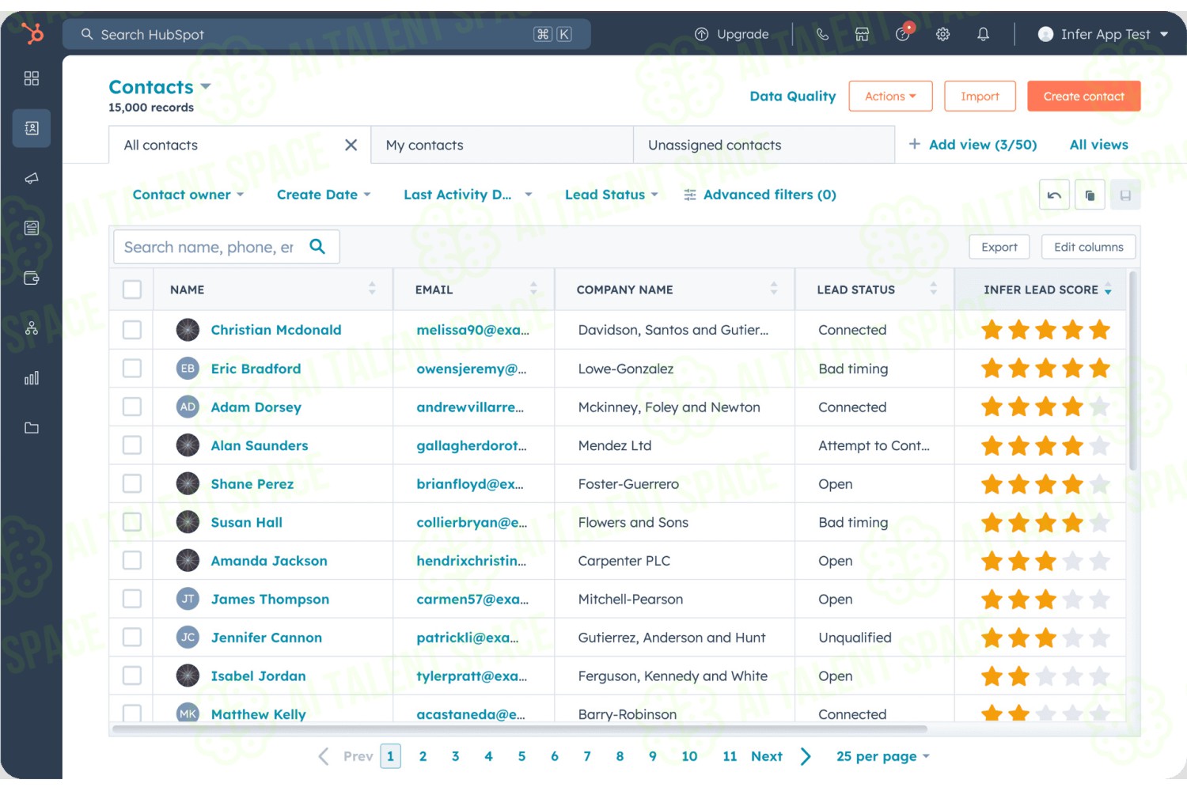Click the Create contact button
Viewport: 1187px width, 791px height.
tap(1083, 97)
